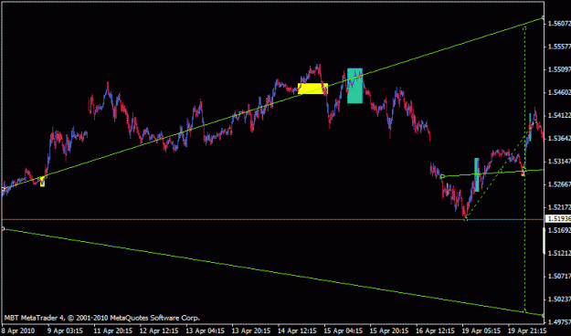571x336 pixels.
Task: Click price scale value 1.5071
Action: [559, 277]
